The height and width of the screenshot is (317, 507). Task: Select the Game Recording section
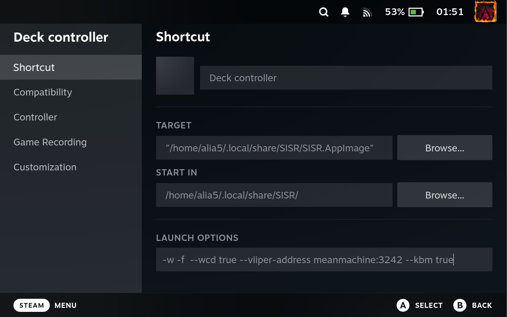click(50, 142)
